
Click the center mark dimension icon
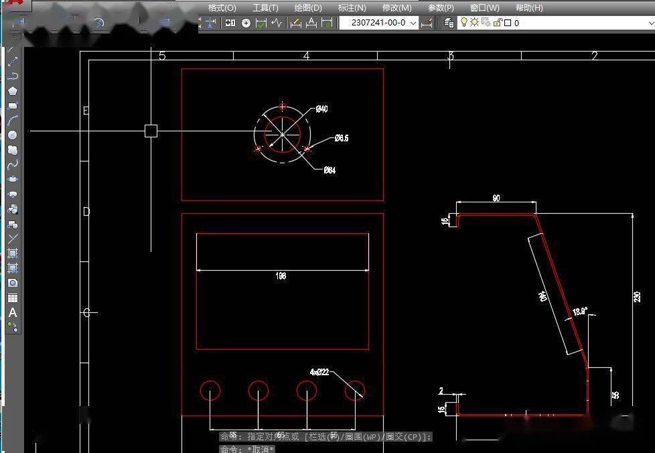246,23
